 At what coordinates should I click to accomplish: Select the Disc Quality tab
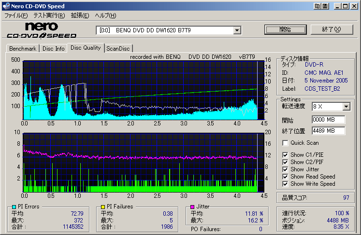coord(86,48)
